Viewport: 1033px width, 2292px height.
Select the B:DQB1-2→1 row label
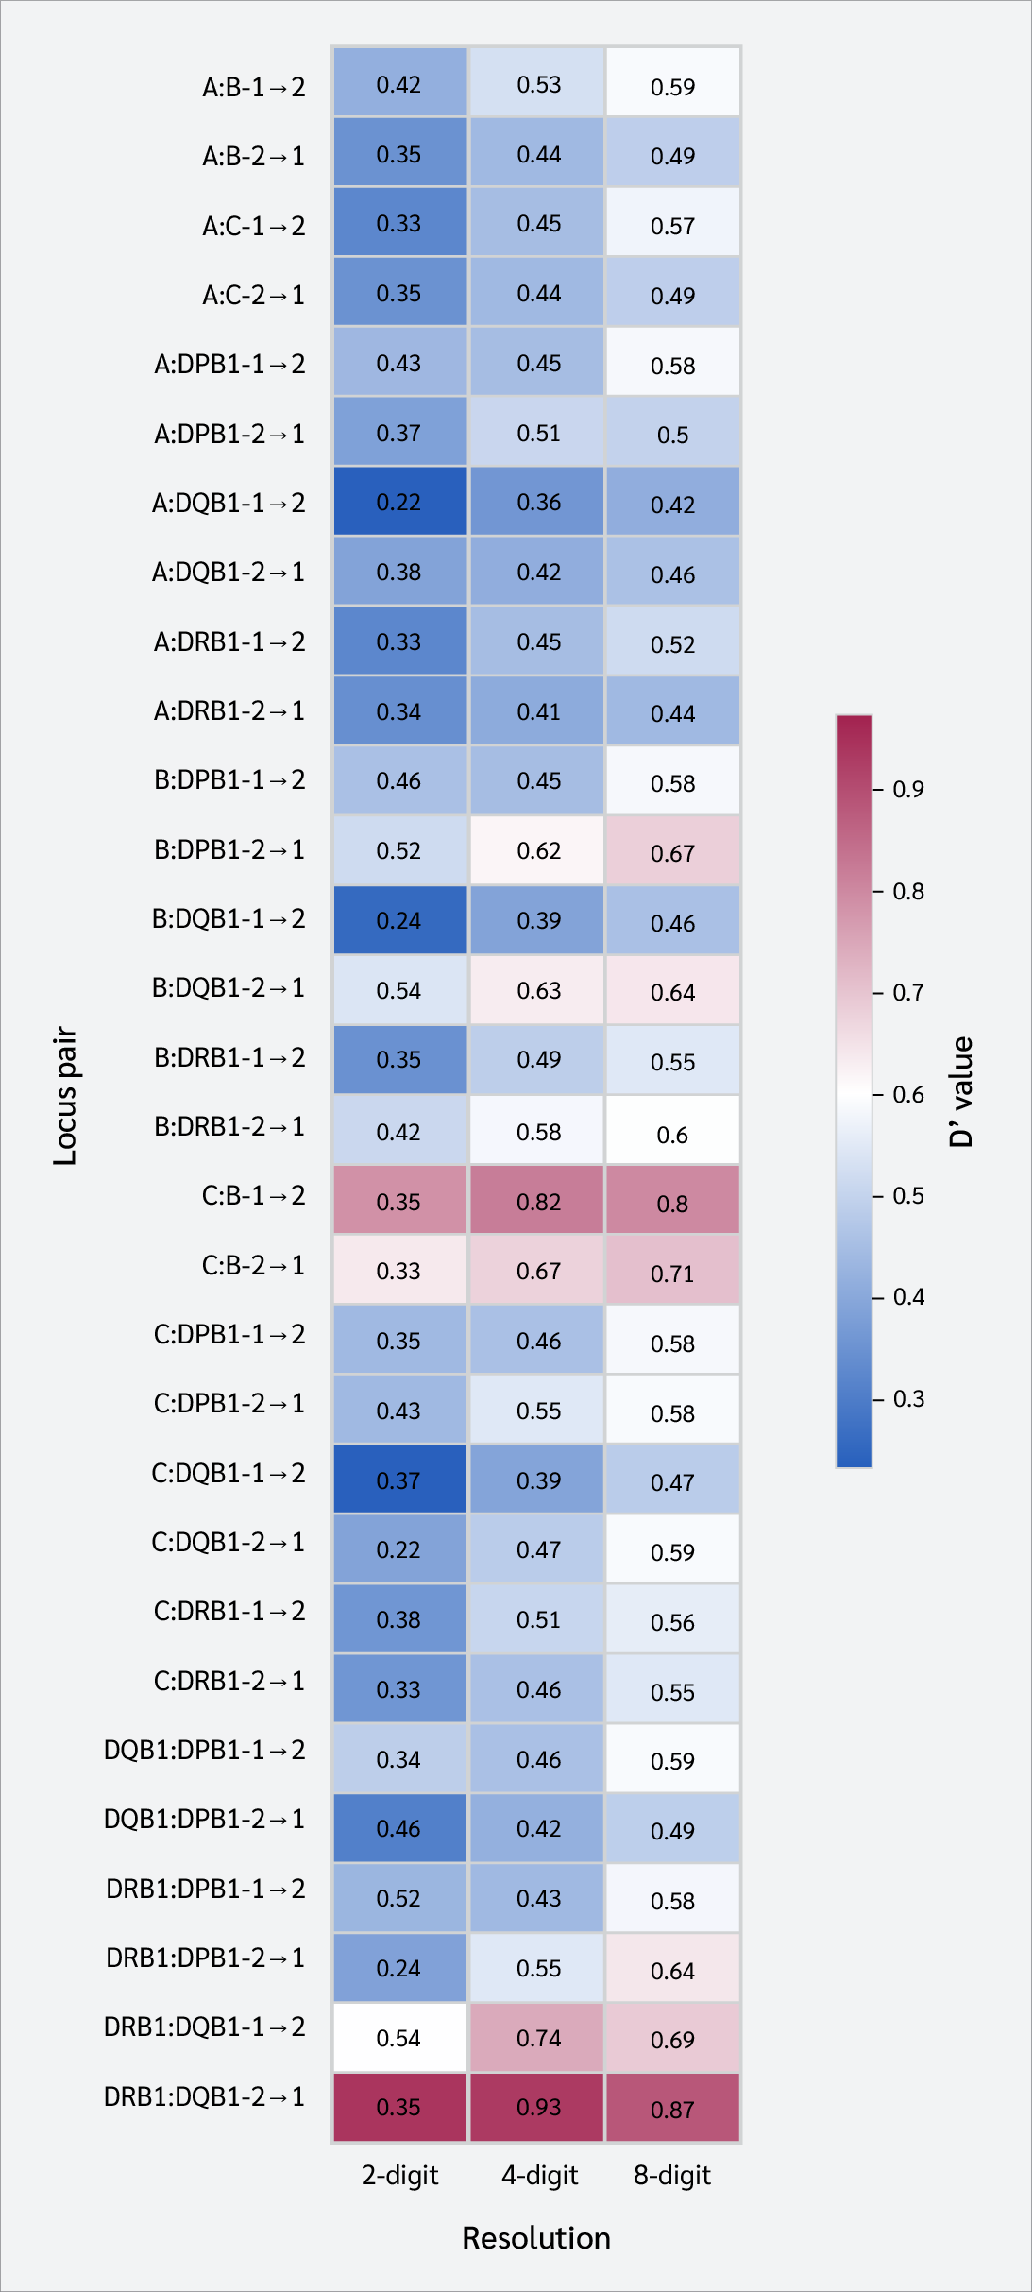pos(229,988)
